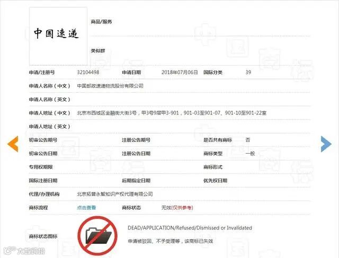Click the 后期指定日期 label
This screenshot has width=339, height=258.
(x=136, y=181)
